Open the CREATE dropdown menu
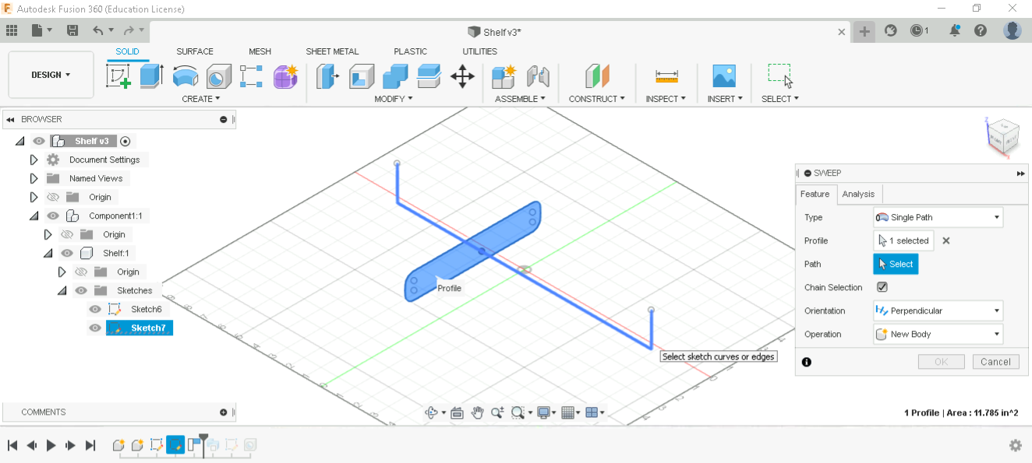This screenshot has height=463, width=1032. (x=201, y=99)
